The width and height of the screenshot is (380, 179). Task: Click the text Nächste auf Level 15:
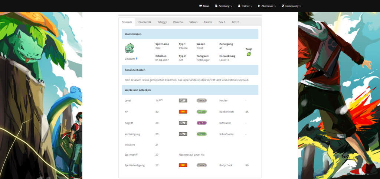[x=192, y=154]
